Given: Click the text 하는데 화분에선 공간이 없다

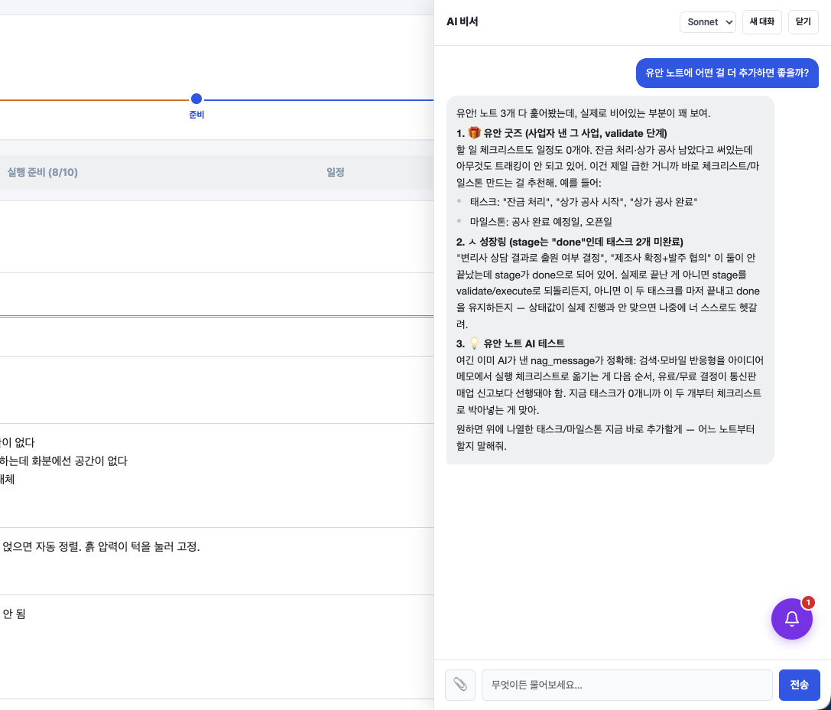Looking at the screenshot, I should click(x=63, y=461).
